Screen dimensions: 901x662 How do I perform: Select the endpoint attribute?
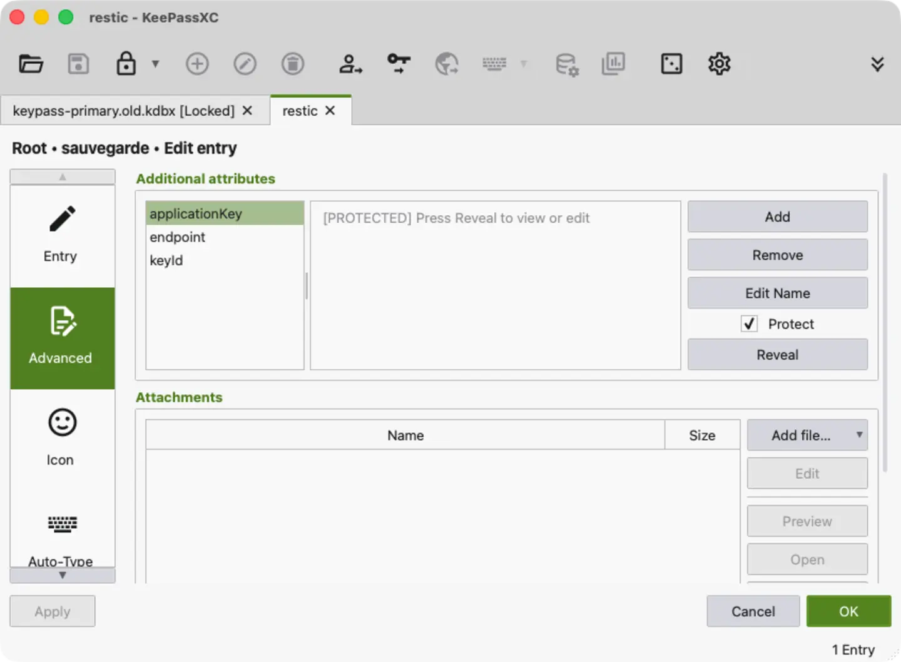pos(225,237)
